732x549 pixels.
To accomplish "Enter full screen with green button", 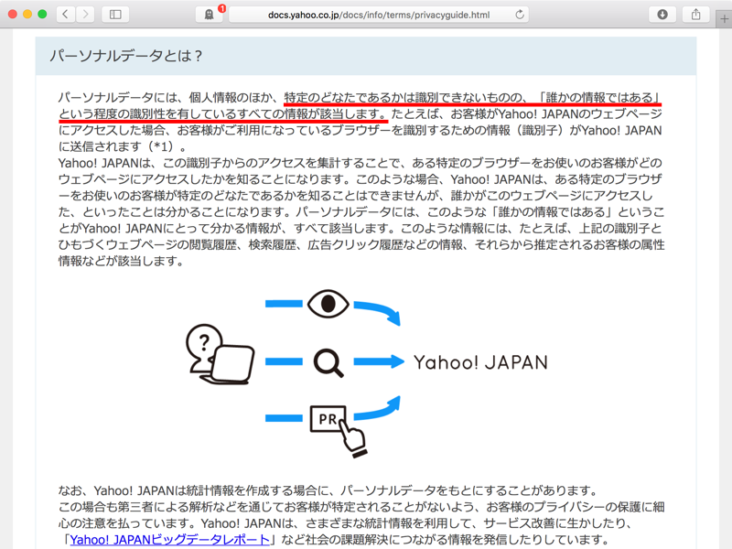I will 42,15.
